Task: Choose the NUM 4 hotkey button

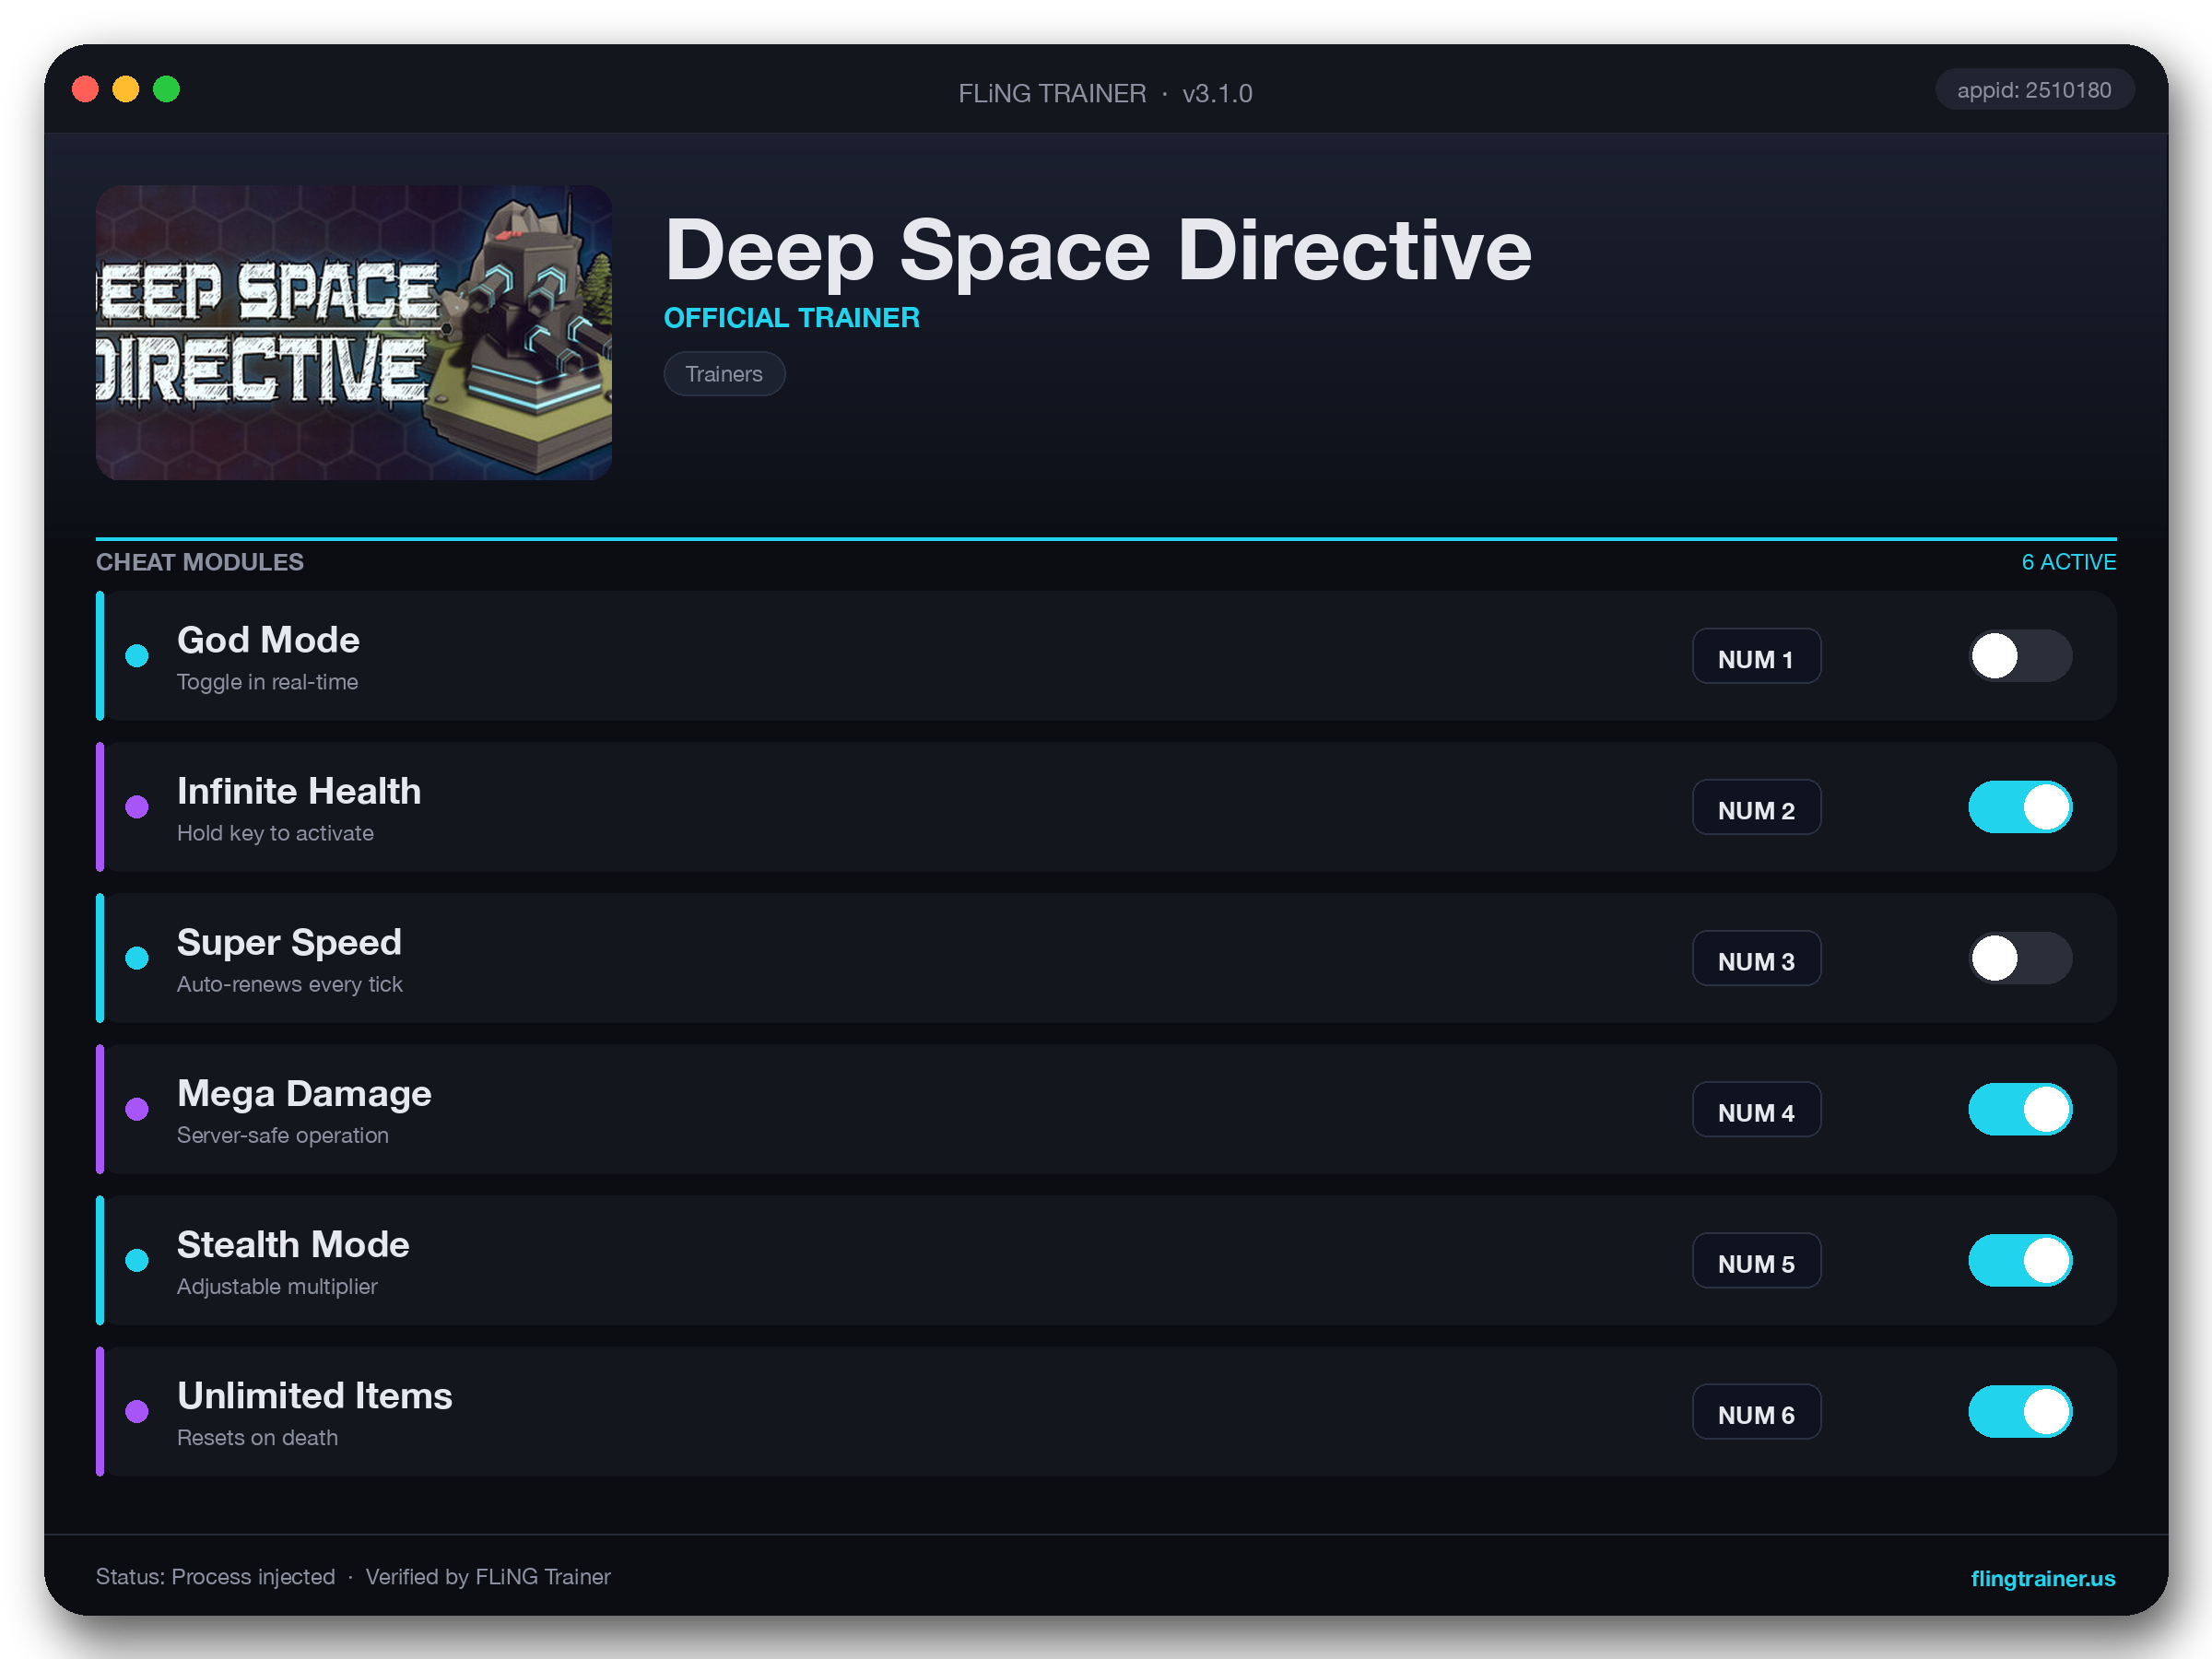Action: 1756,1109
